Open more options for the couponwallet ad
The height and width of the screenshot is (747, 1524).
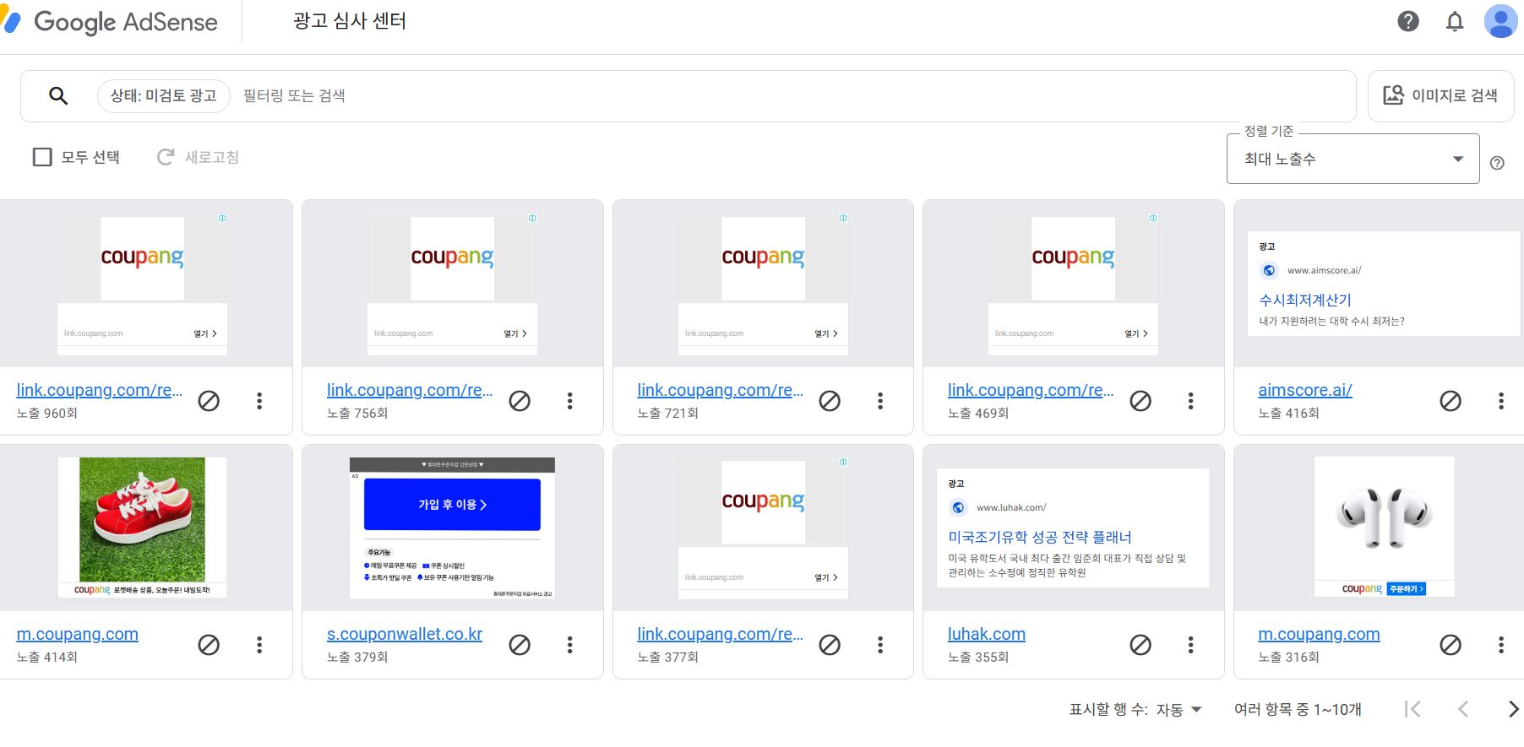click(x=570, y=645)
